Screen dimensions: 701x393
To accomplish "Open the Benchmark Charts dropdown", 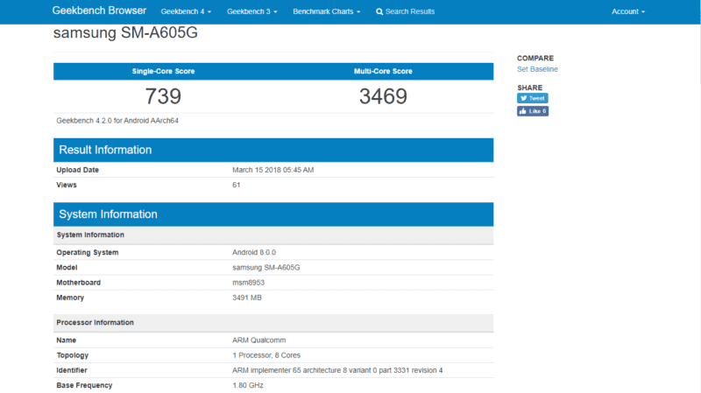I will tap(326, 12).
